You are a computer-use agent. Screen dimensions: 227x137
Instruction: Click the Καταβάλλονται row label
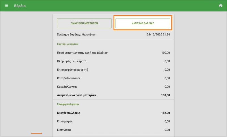[x=67, y=87]
